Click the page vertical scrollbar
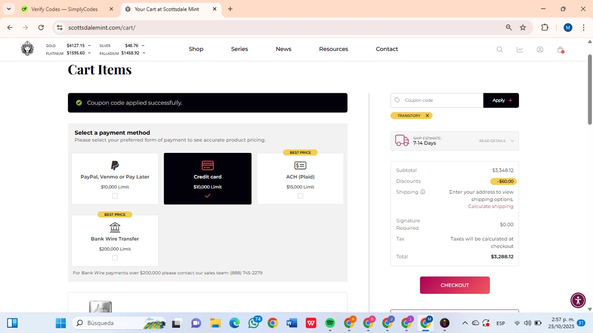This screenshot has height=333, width=593. [590, 90]
